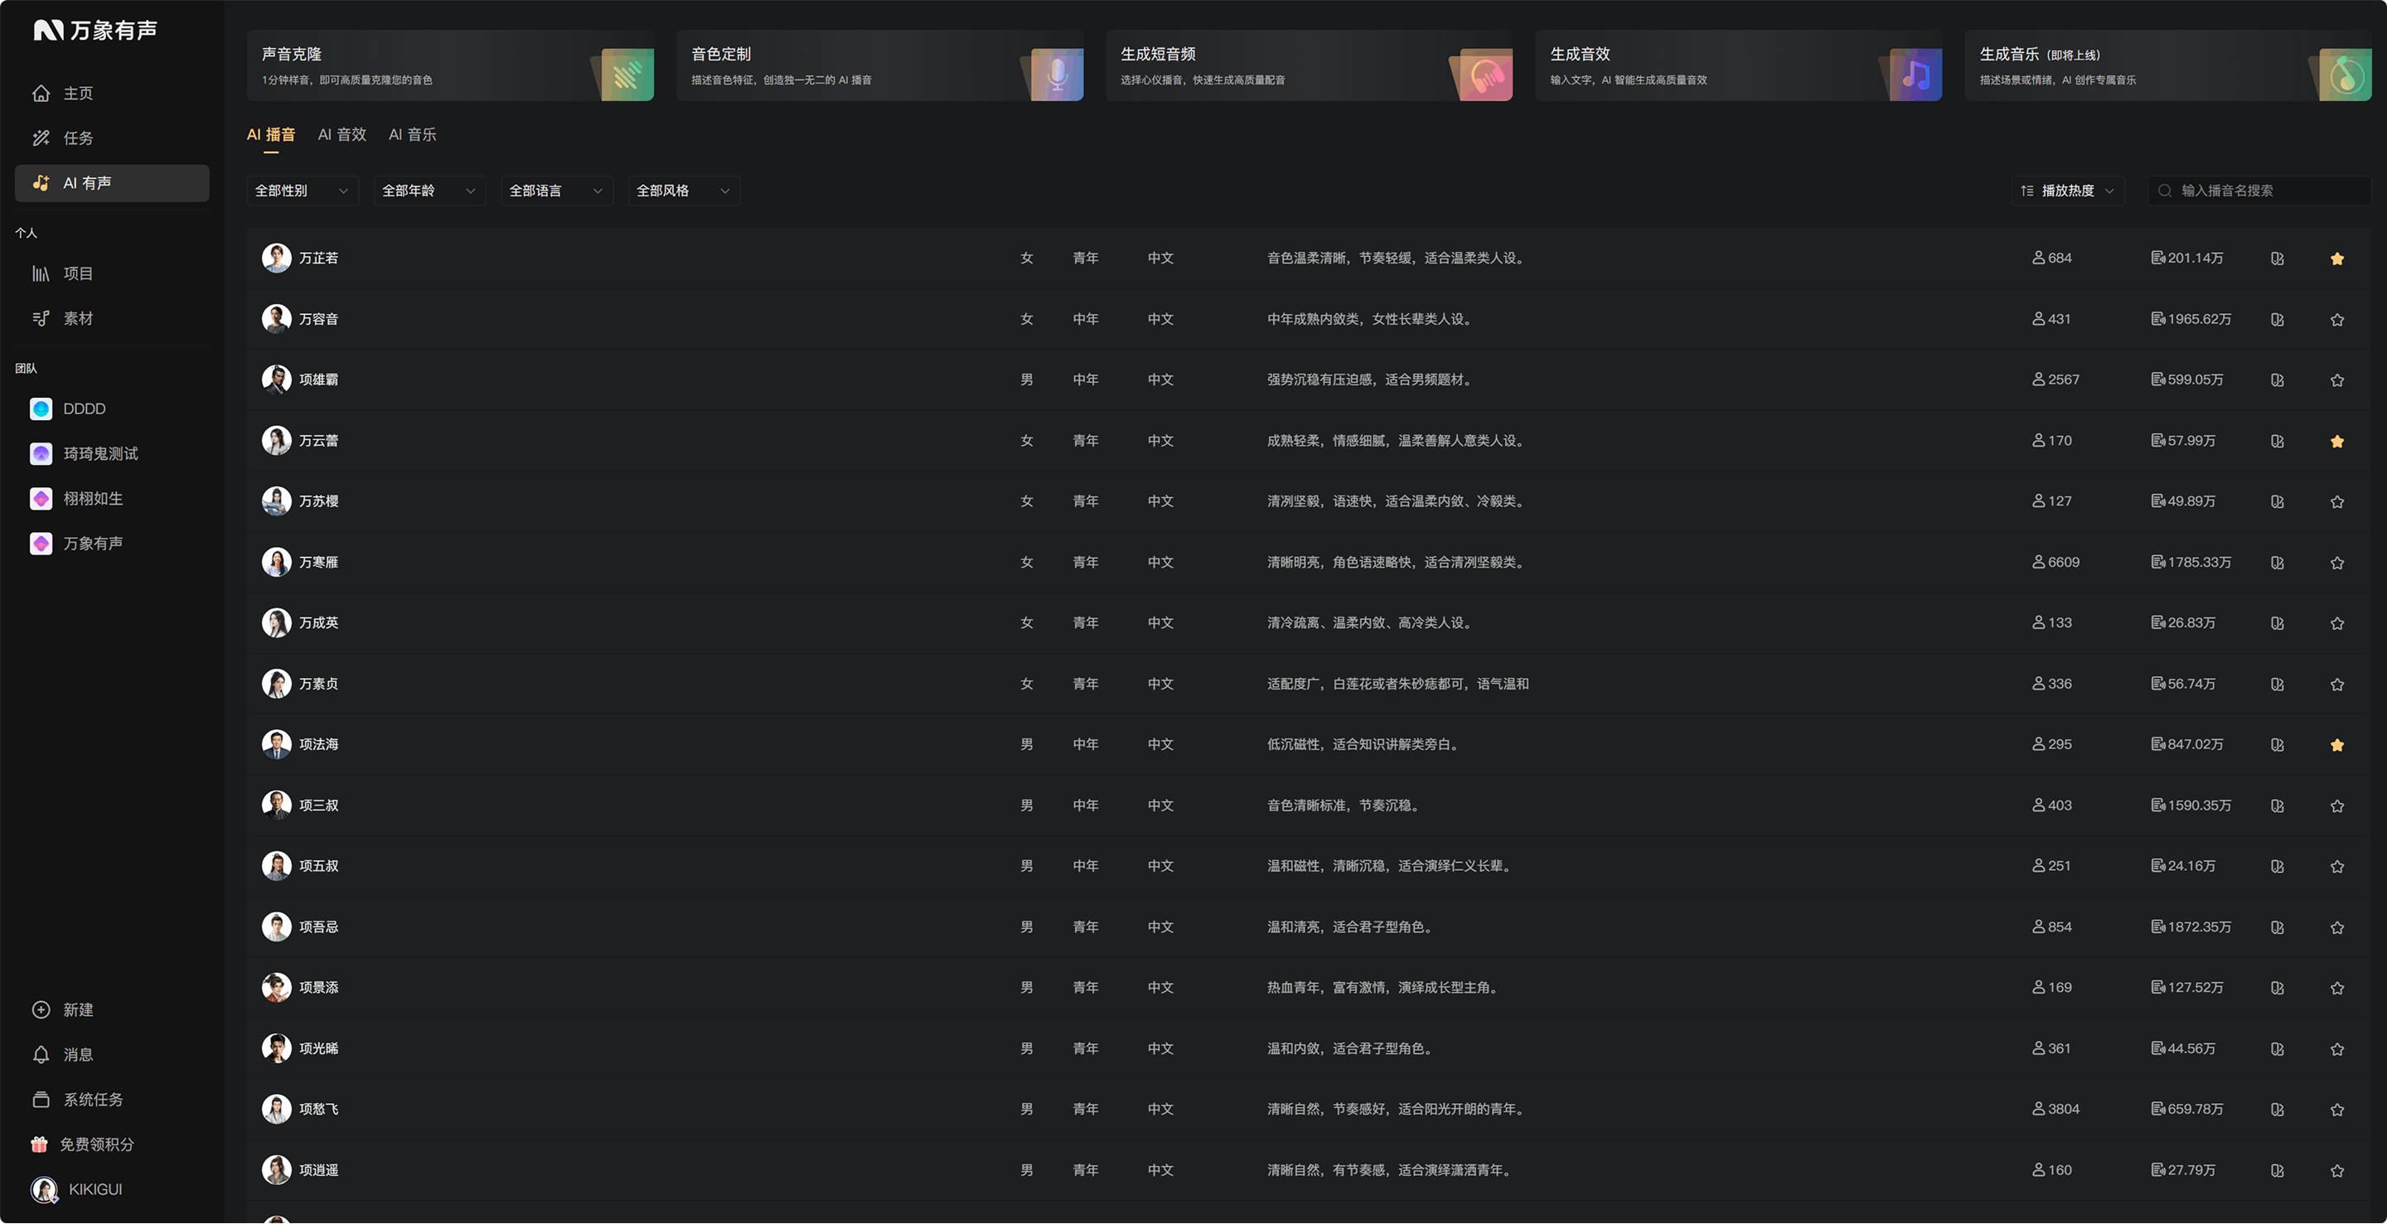Open the 任务 tasks sidebar icon
Screen dimensions: 2387x1224
point(41,138)
